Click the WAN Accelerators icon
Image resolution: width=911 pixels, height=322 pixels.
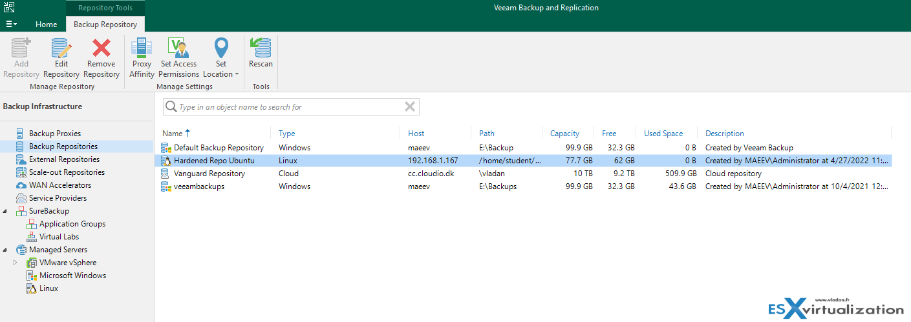(x=21, y=185)
